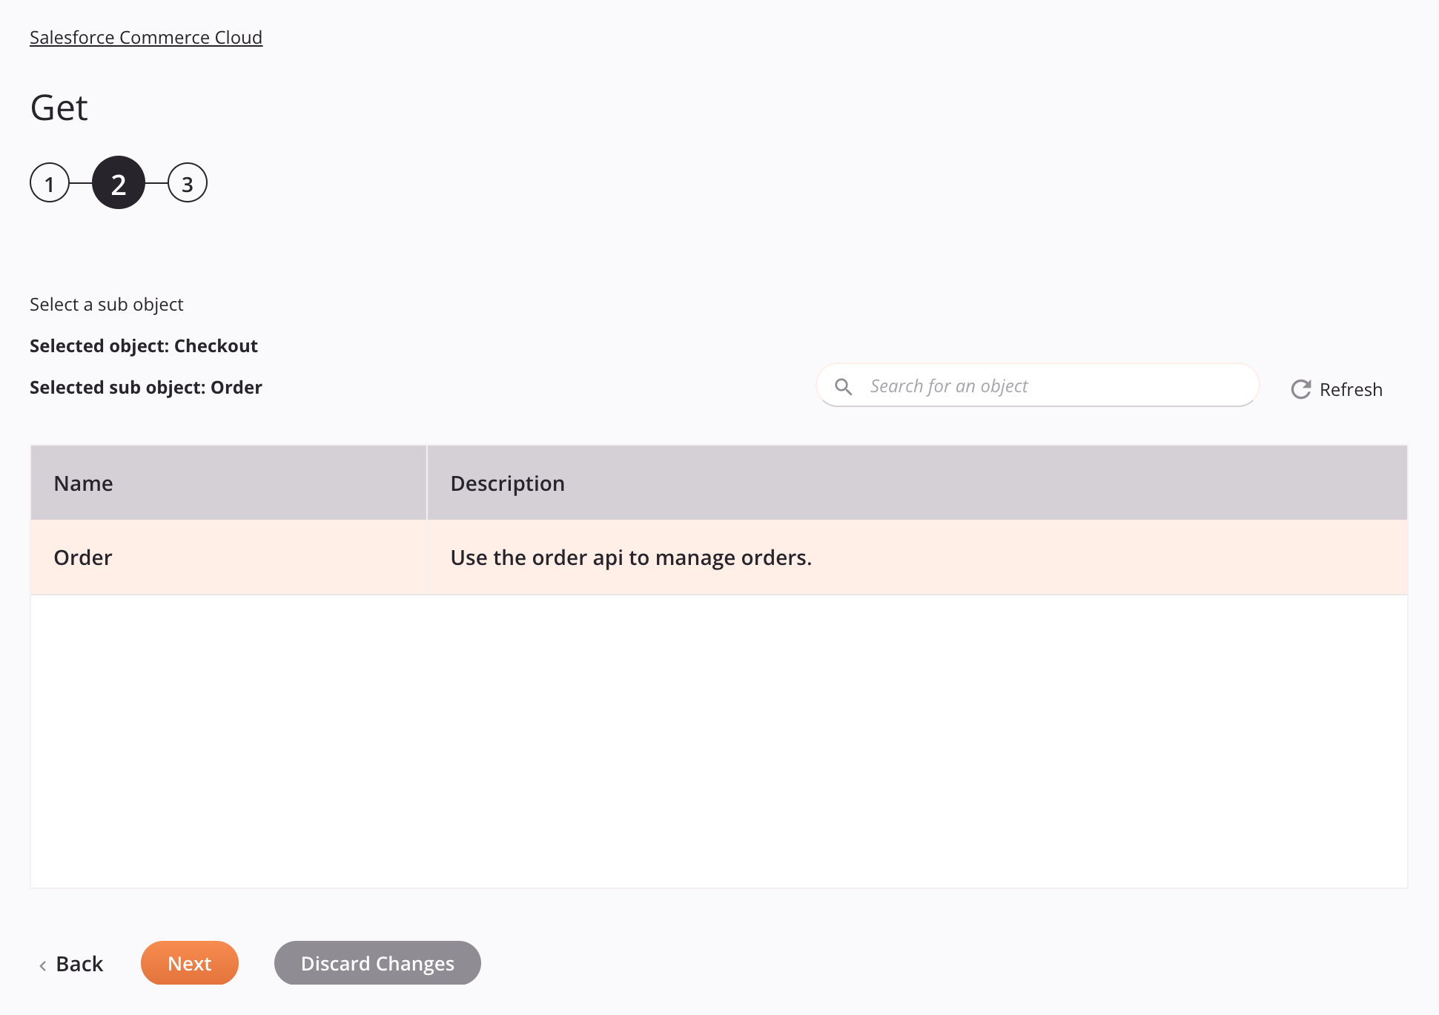Click step 1 circle indicator
This screenshot has width=1439, height=1015.
[50, 182]
